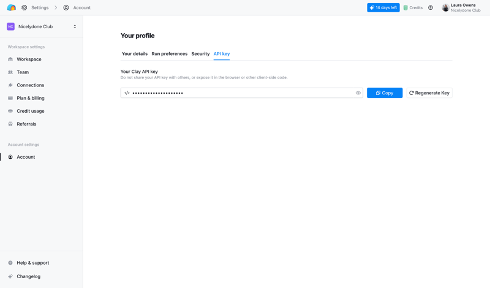The width and height of the screenshot is (490, 288).
Task: Click the Clay logo icon
Action: (x=11, y=7)
